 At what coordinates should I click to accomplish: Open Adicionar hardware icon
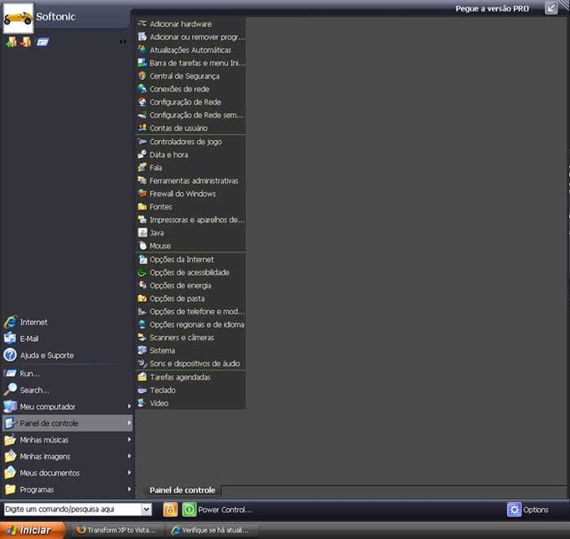[142, 23]
